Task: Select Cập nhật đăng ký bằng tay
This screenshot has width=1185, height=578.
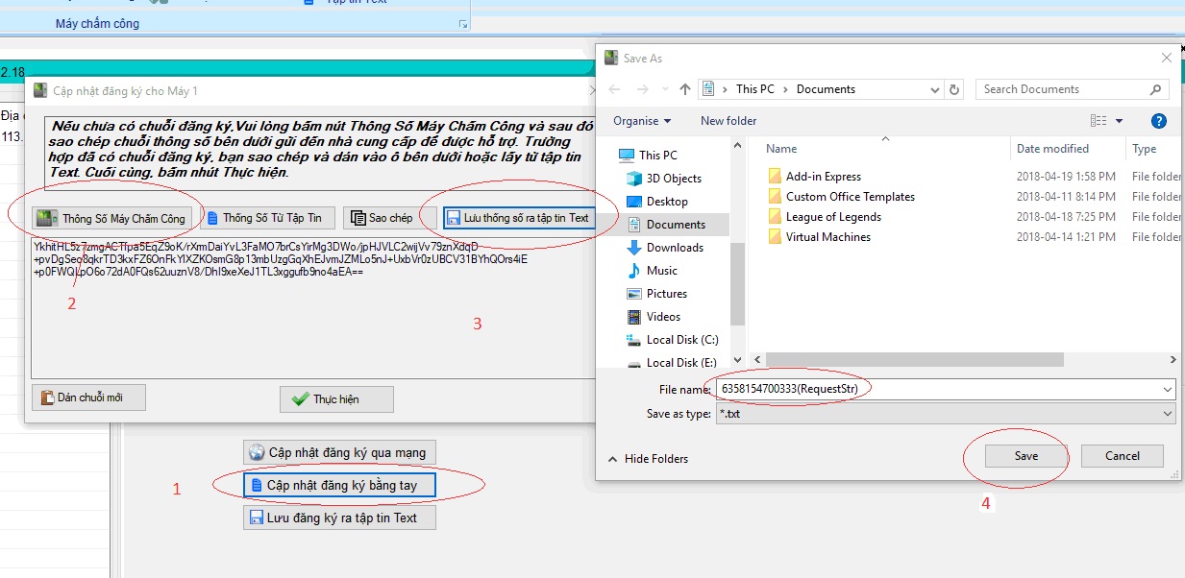Action: click(x=339, y=485)
